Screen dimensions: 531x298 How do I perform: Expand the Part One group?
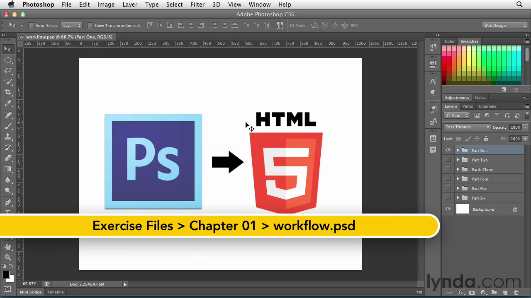pyautogui.click(x=458, y=150)
